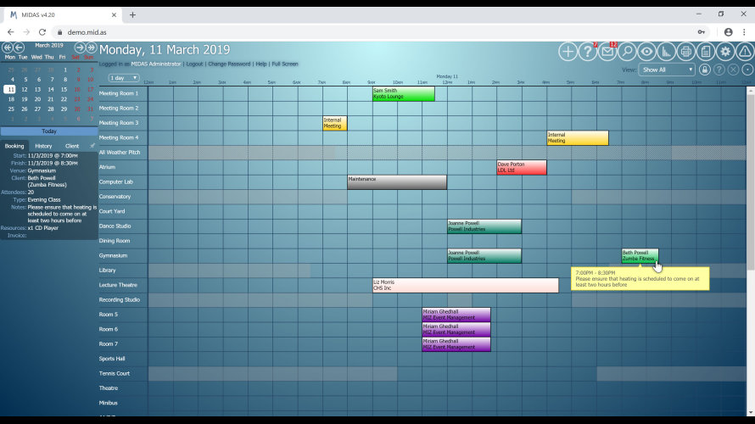The width and height of the screenshot is (755, 424).
Task: Click the document report icon
Action: 705,52
